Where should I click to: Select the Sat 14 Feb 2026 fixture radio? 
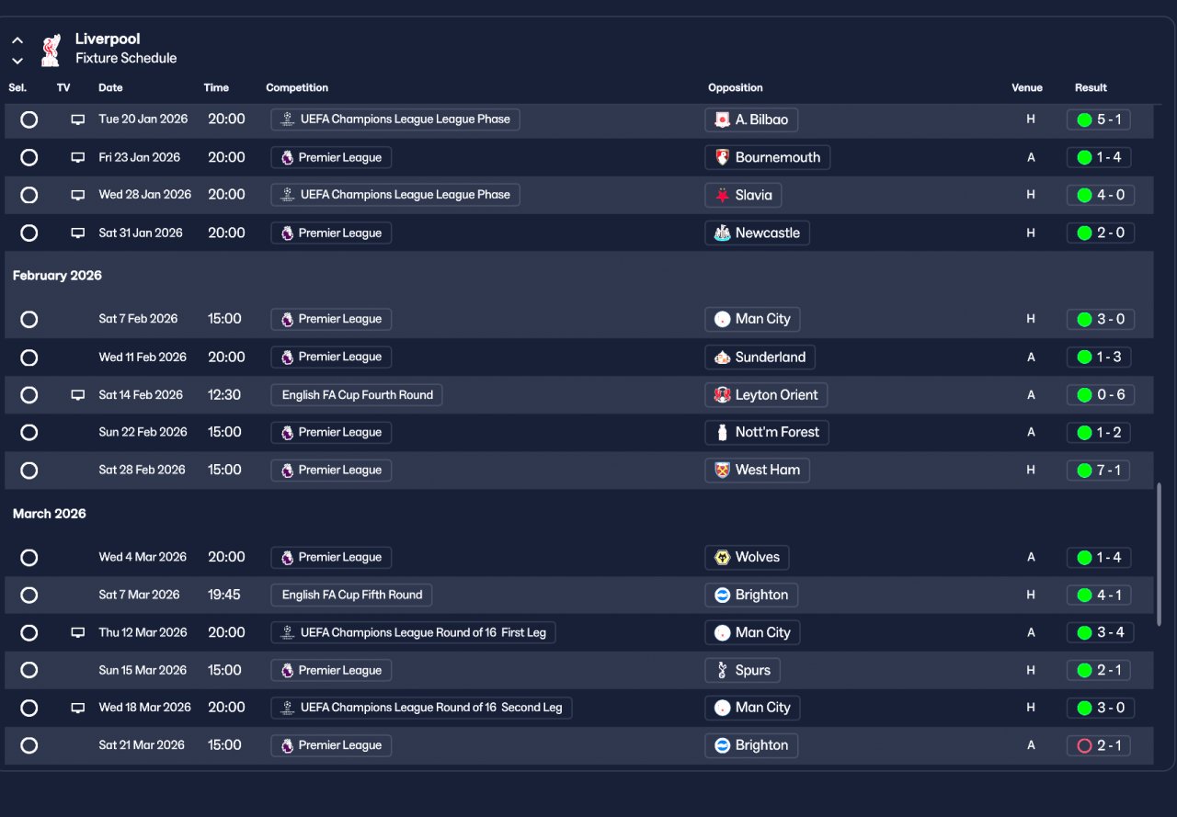tap(29, 395)
